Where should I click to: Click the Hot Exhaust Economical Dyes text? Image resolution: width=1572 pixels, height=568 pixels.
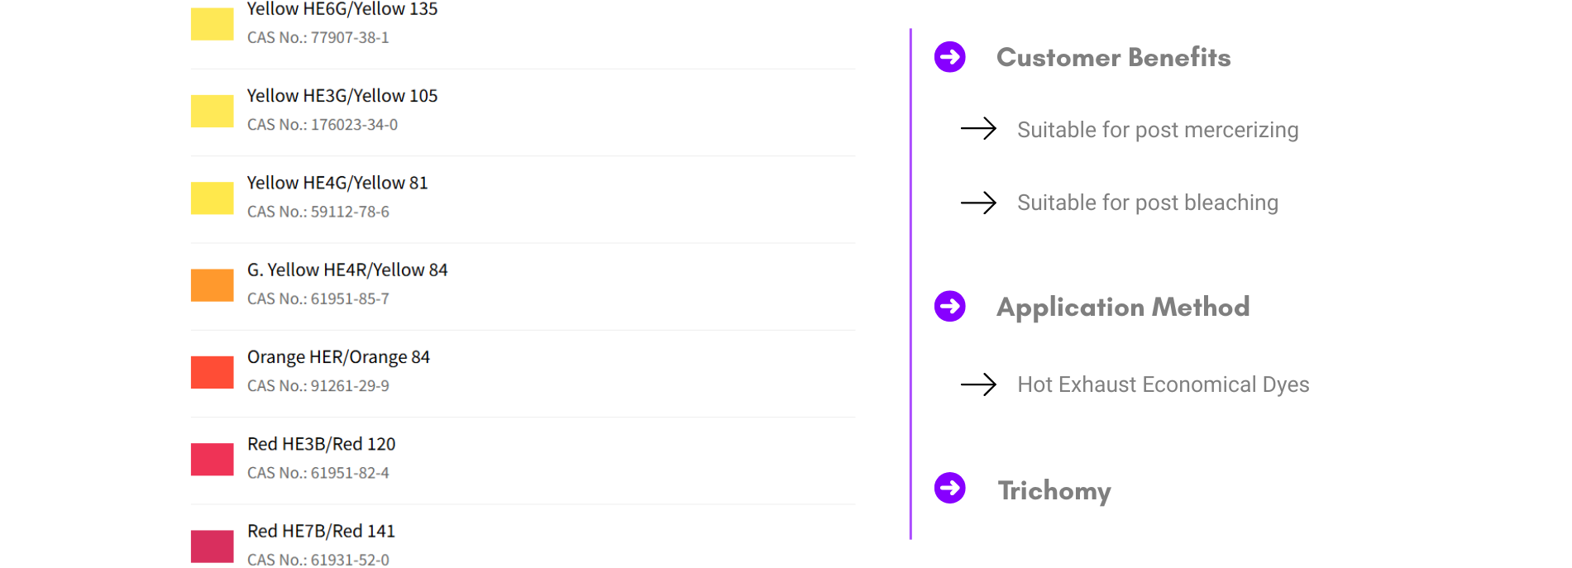pos(1163,384)
